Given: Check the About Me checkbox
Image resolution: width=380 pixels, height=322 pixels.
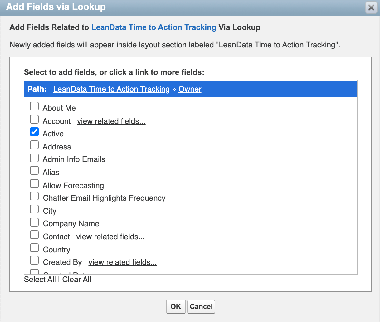Looking at the screenshot, I should [34, 106].
